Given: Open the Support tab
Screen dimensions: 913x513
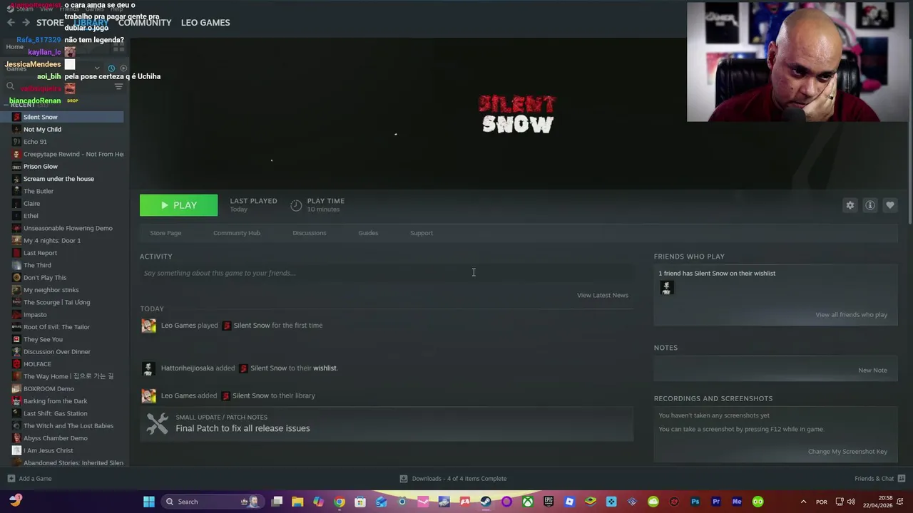Looking at the screenshot, I should tap(422, 233).
